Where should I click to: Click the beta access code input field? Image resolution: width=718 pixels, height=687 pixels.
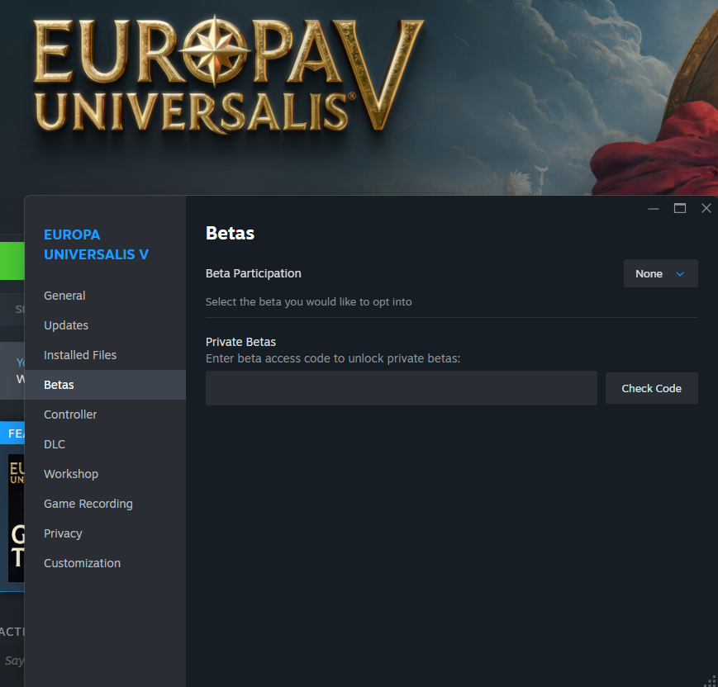401,388
